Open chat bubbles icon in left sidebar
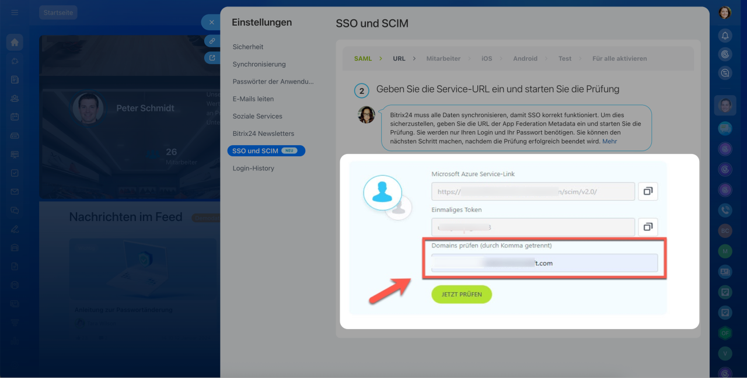The image size is (747, 378). pyautogui.click(x=15, y=210)
